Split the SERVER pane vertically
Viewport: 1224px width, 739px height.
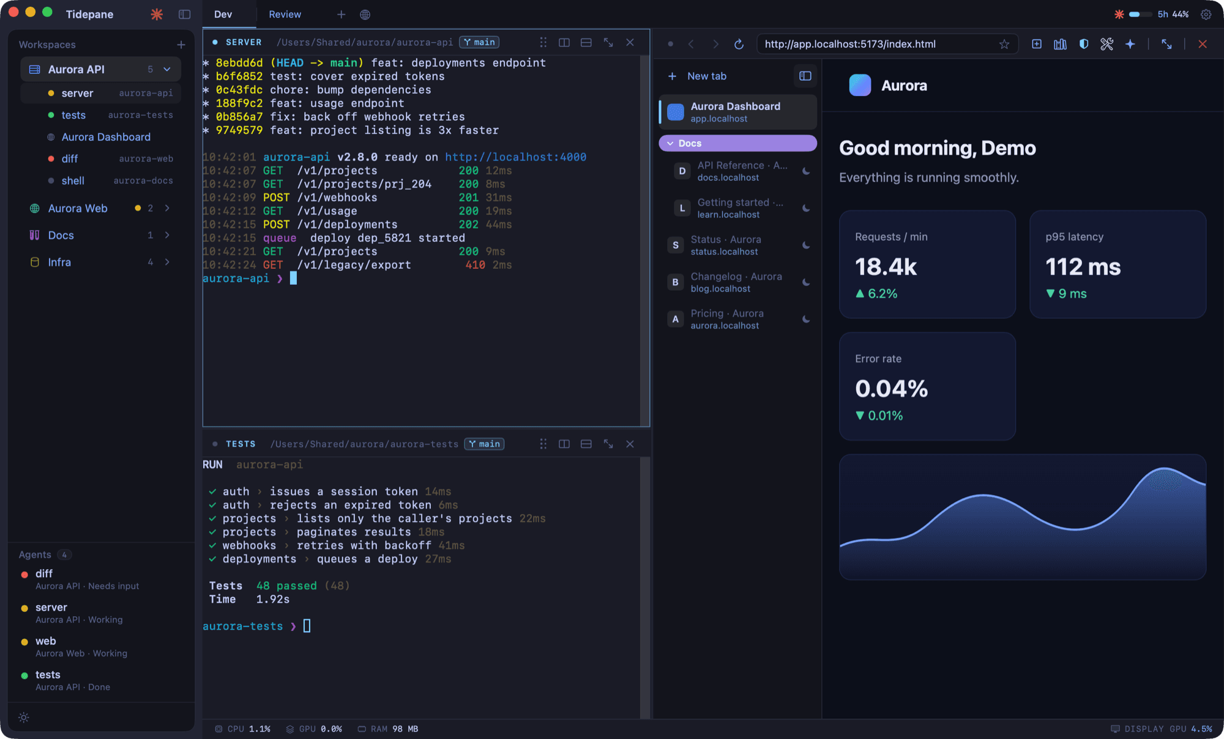(x=564, y=42)
